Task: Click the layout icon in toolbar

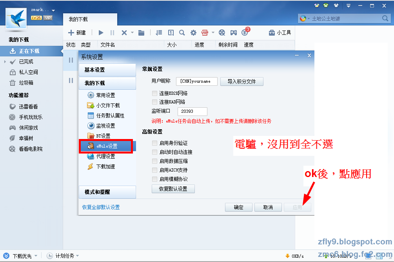Action: (171, 33)
